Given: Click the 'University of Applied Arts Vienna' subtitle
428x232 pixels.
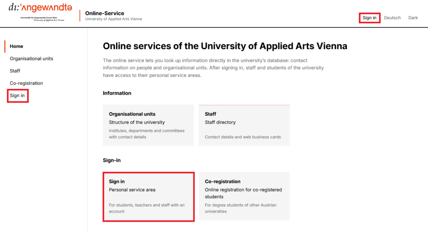Looking at the screenshot, I should pos(114,19).
